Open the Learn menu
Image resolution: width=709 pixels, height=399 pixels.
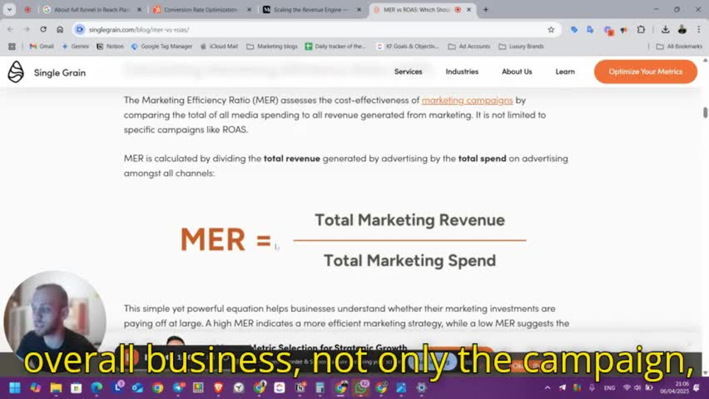(565, 72)
